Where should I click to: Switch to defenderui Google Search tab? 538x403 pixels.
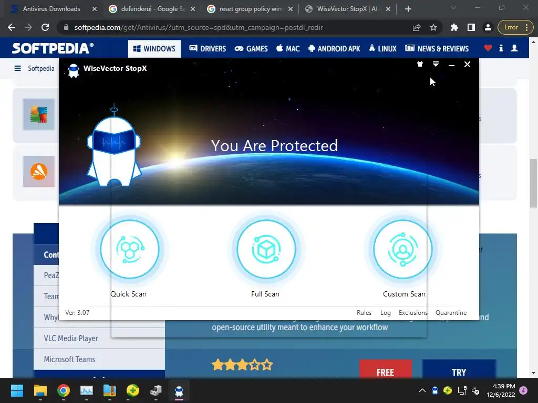pos(153,9)
